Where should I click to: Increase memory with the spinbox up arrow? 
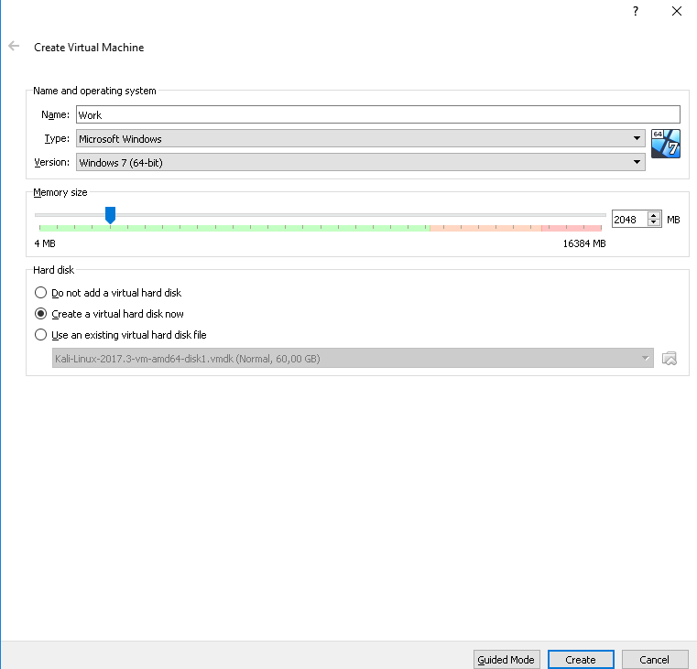(654, 216)
